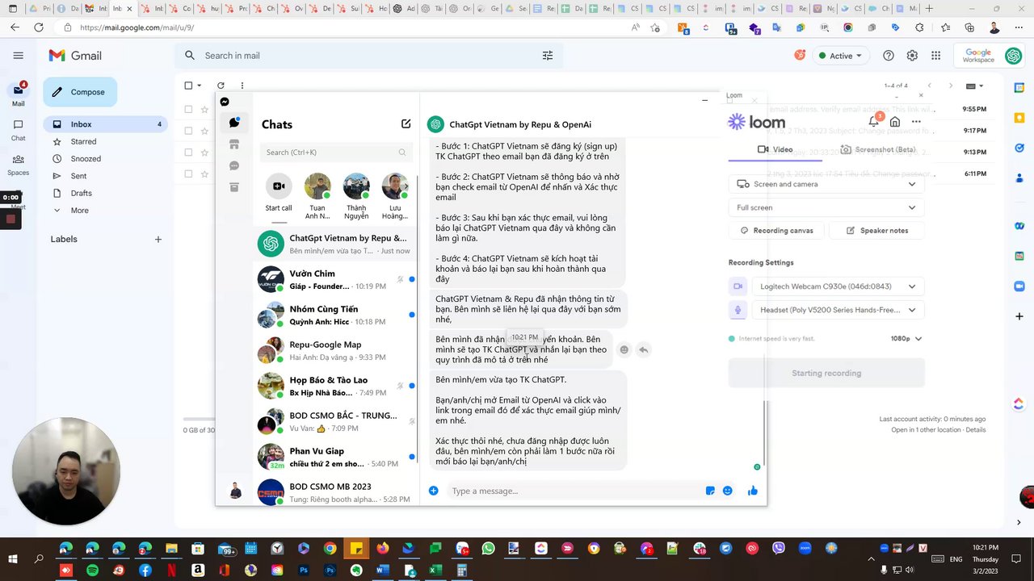
Task: Open the select-all dropdown arrow in Gmail
Action: pyautogui.click(x=200, y=86)
